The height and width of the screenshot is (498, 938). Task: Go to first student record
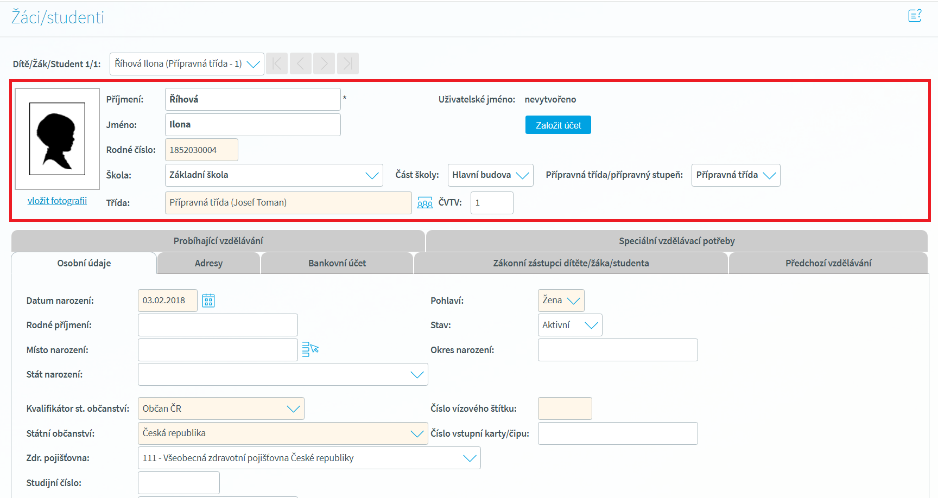[x=277, y=64]
